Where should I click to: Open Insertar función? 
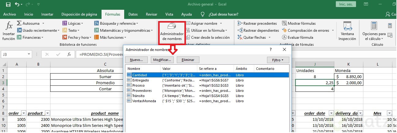(x=9, y=31)
